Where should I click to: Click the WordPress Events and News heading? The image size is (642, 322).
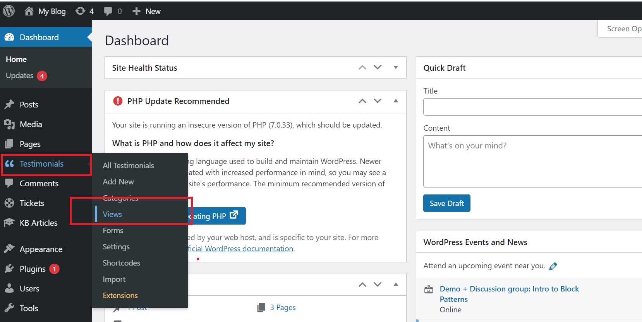pos(475,242)
